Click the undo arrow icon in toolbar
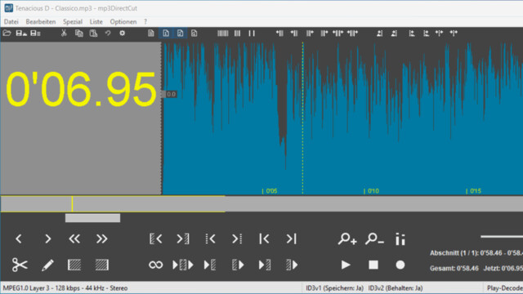 (108, 33)
